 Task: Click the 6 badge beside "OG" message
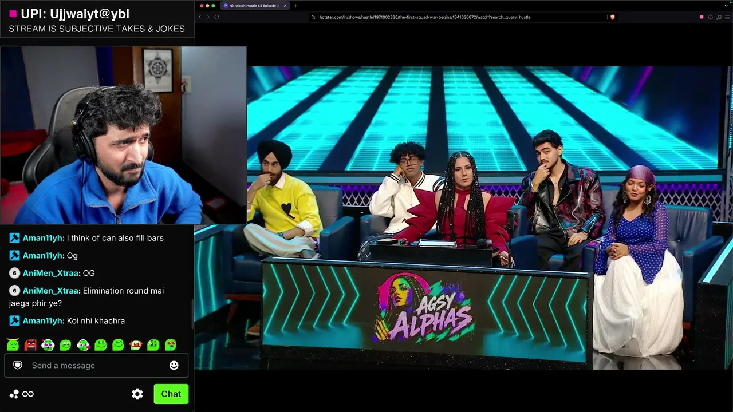pos(14,273)
